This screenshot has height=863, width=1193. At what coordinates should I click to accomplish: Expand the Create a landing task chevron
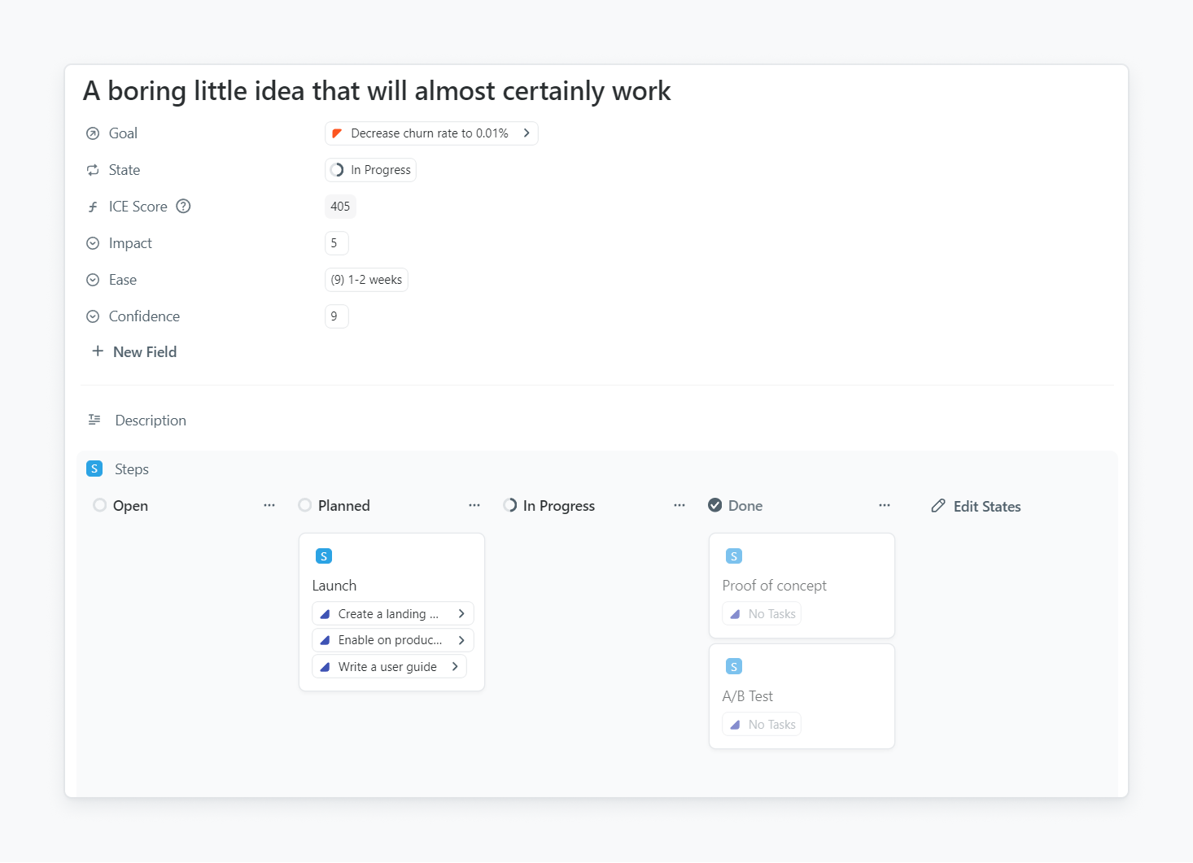(x=461, y=614)
